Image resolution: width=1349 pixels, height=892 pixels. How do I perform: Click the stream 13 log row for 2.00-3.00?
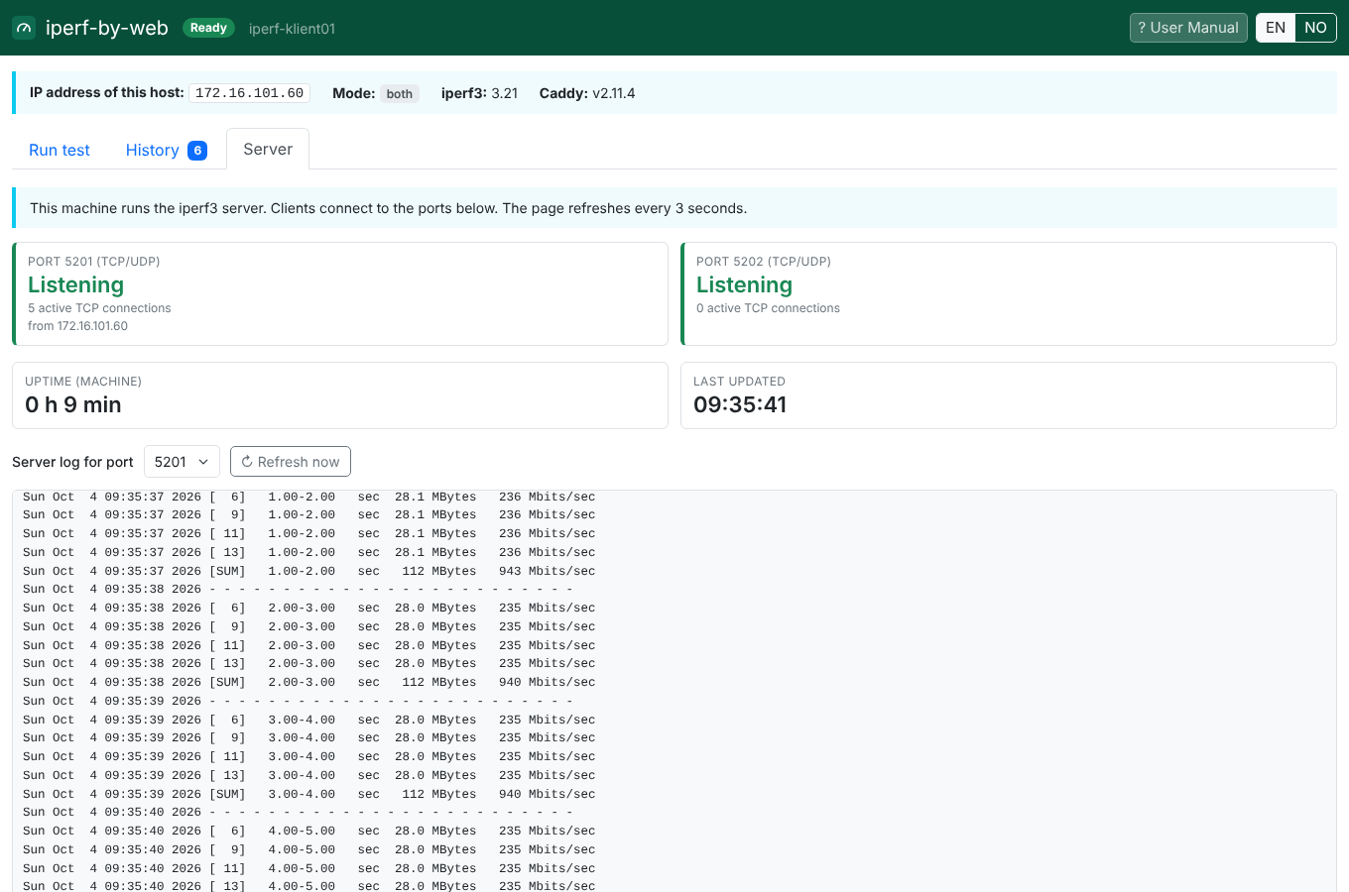pyautogui.click(x=309, y=663)
